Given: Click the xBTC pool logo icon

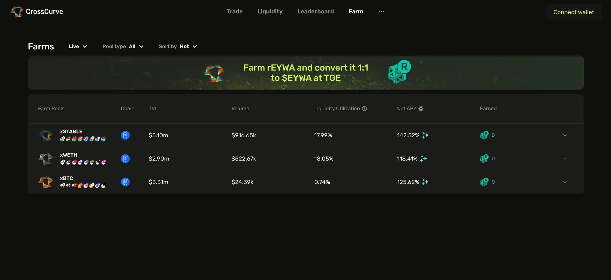Looking at the screenshot, I should click(46, 182).
